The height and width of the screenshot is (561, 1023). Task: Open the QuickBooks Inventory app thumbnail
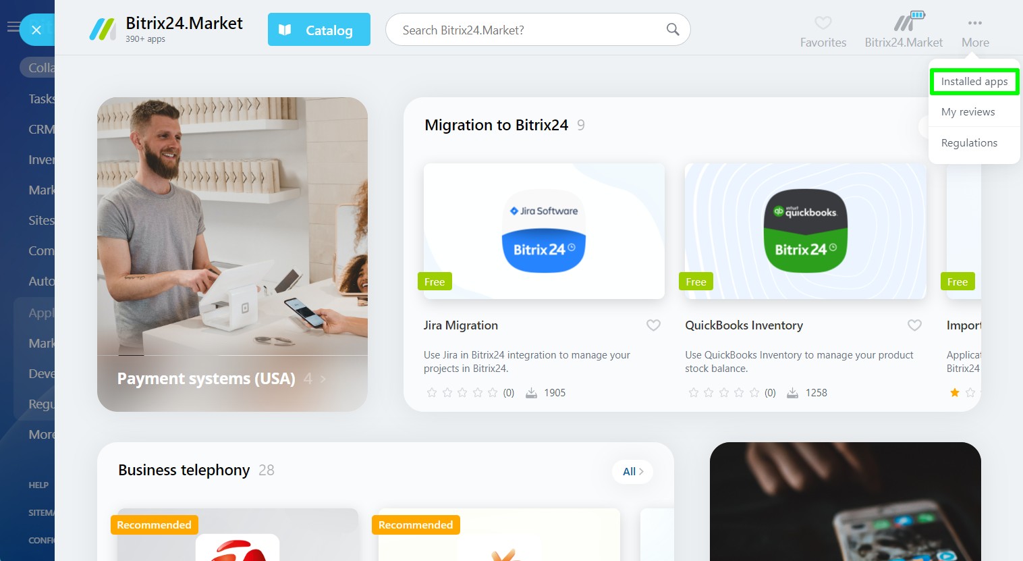point(805,231)
